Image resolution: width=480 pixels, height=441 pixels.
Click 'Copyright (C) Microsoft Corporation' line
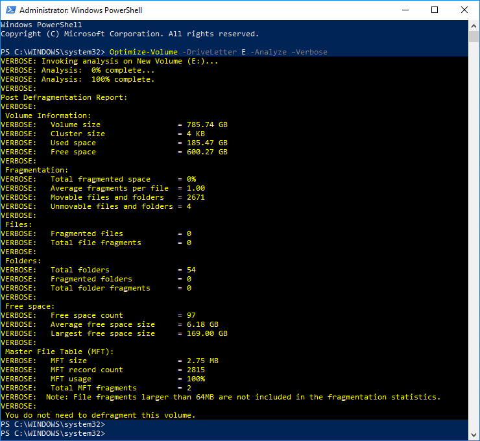click(x=130, y=34)
